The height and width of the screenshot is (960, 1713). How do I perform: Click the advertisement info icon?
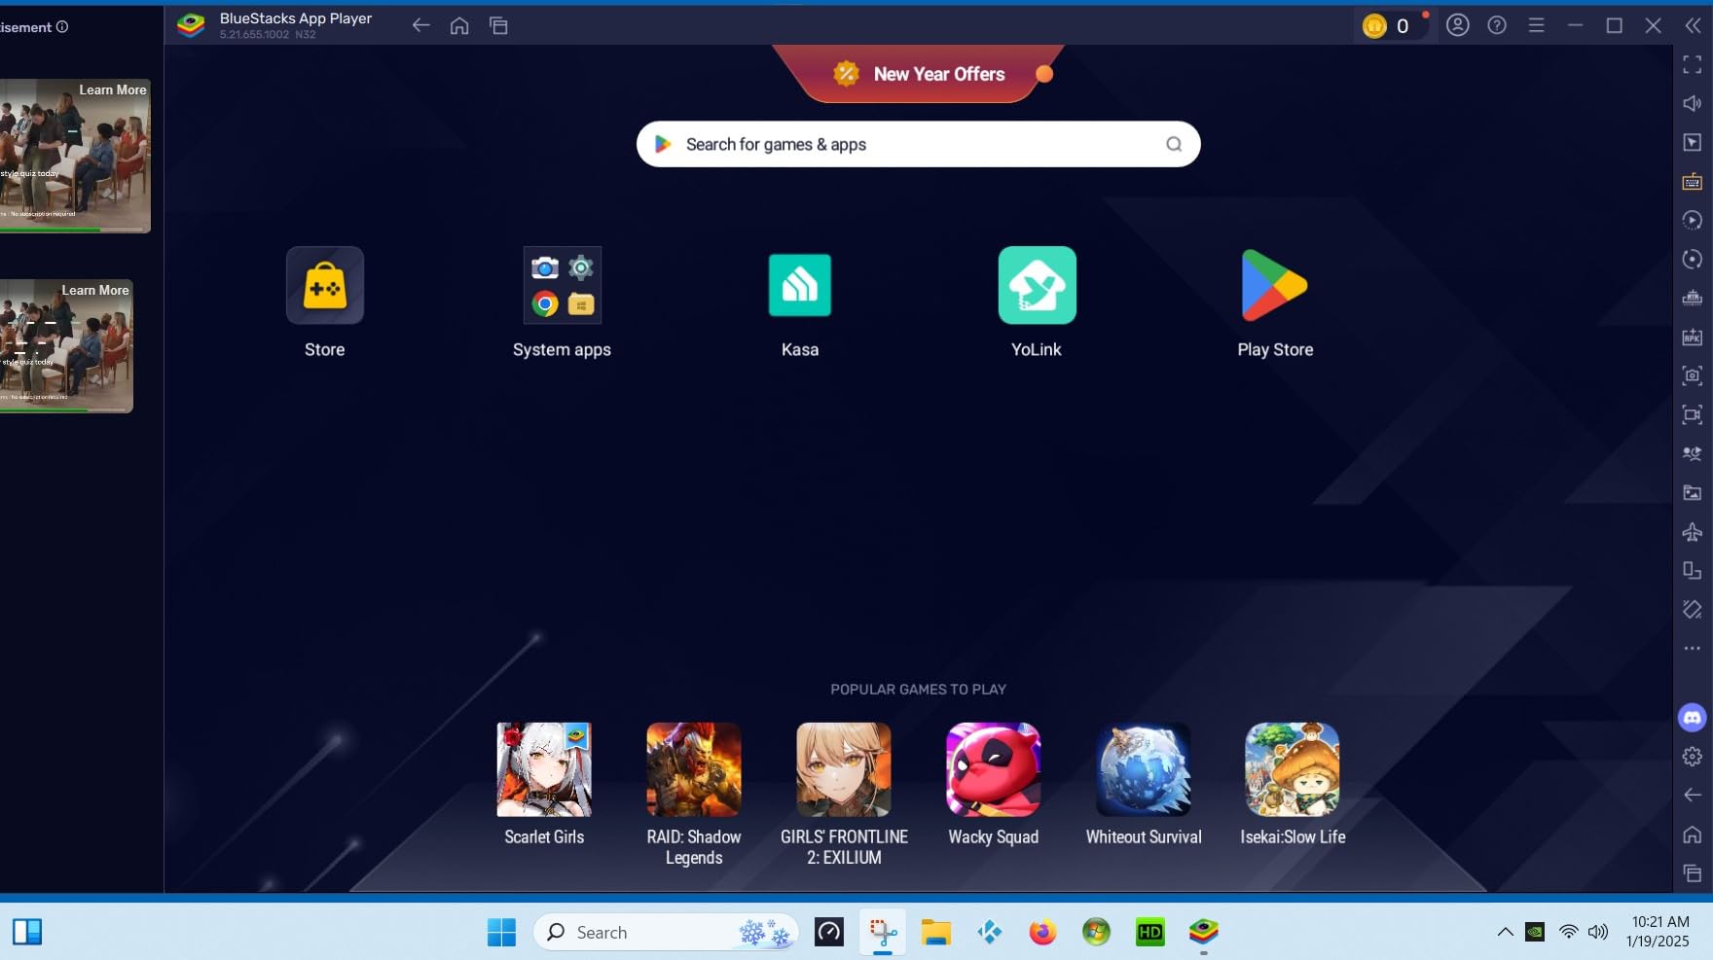click(62, 27)
